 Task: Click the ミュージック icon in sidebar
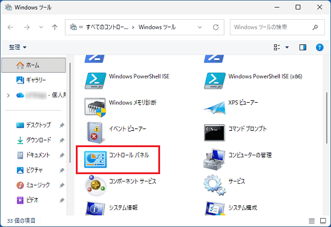(x=20, y=186)
